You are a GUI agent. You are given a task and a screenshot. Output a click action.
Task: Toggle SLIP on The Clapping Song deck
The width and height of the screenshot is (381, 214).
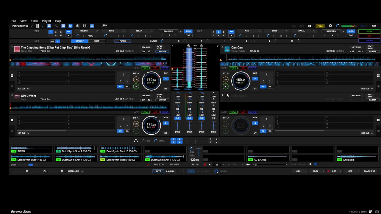click(166, 73)
